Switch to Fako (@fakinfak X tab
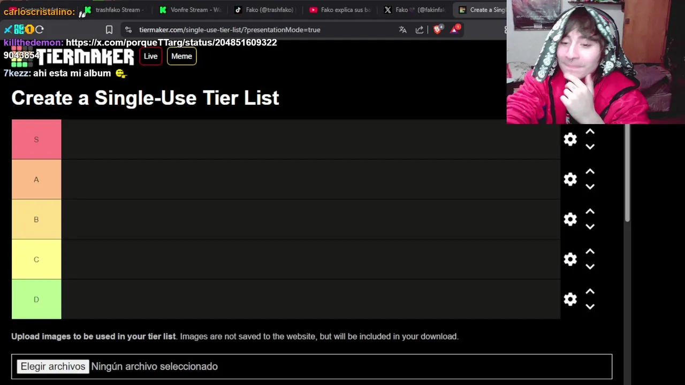The width and height of the screenshot is (685, 385). pos(415,10)
